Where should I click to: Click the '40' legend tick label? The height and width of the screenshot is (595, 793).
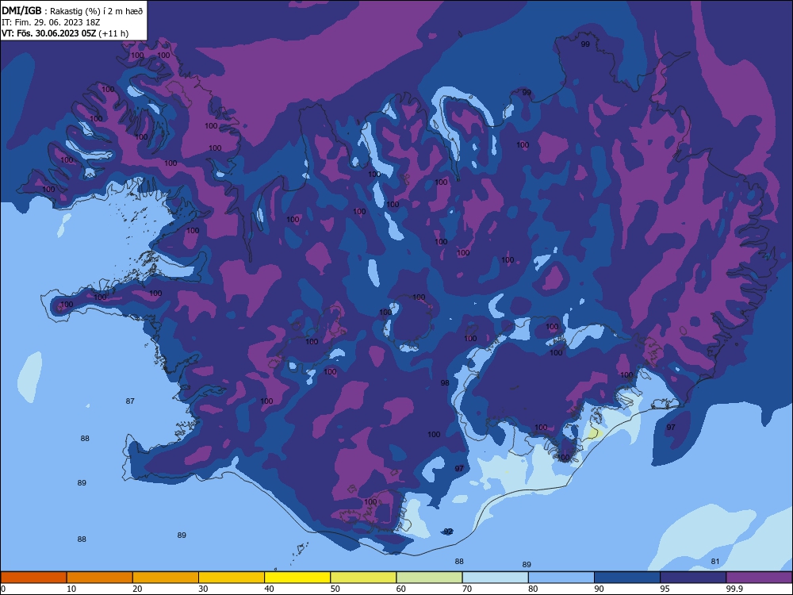tap(270, 589)
